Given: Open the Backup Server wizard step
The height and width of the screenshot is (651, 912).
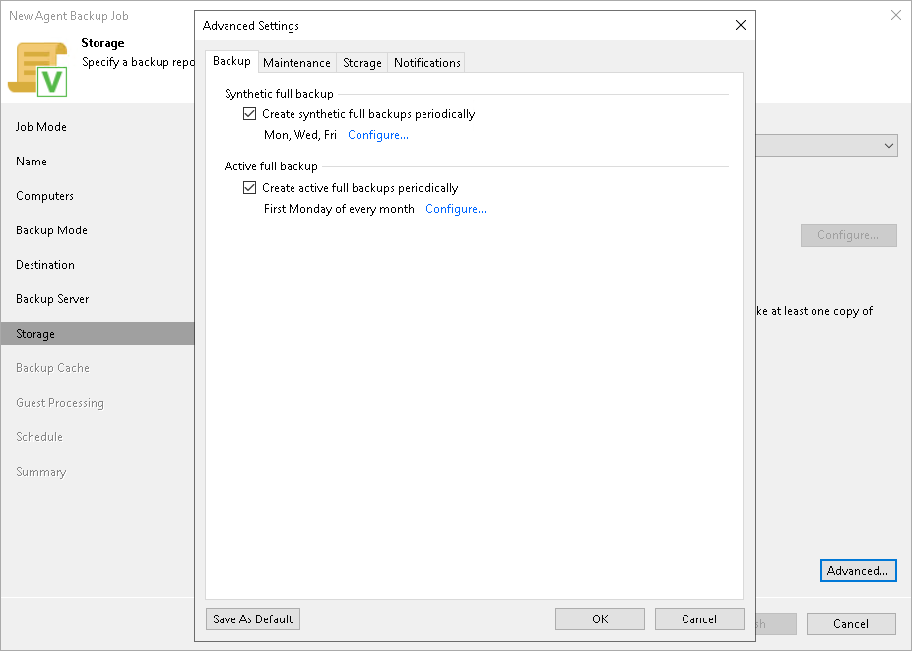Looking at the screenshot, I should (x=51, y=298).
